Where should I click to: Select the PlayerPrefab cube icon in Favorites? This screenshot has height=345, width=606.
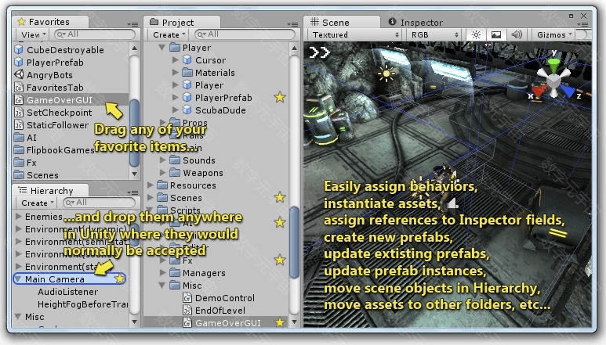pos(19,62)
